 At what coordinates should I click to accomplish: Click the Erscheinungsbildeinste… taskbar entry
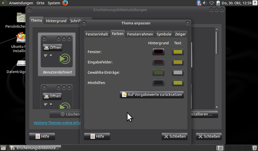[35, 148]
